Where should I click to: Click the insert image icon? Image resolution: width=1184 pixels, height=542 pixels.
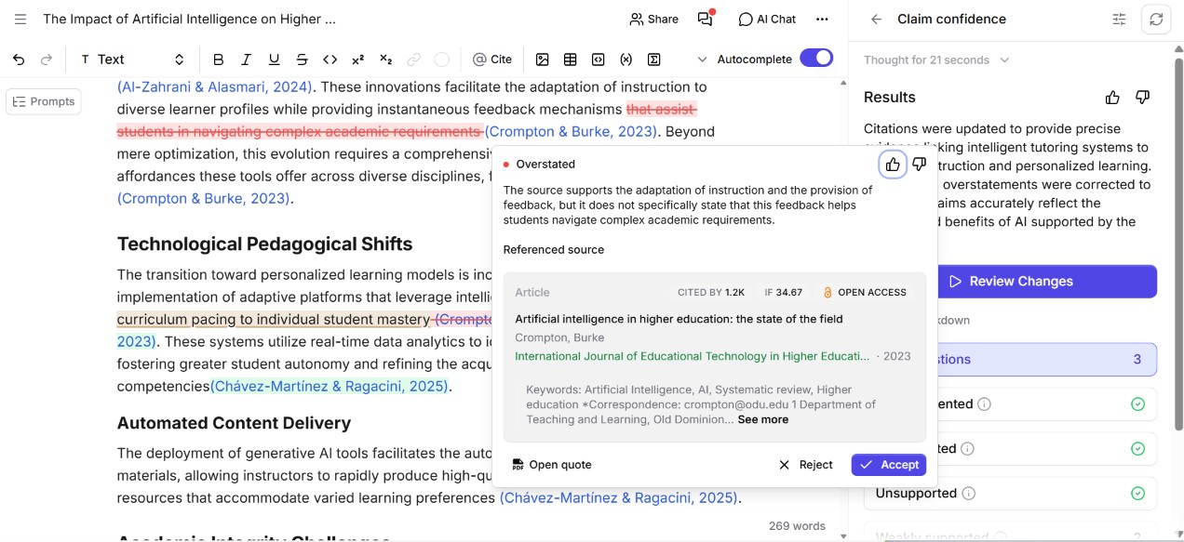(543, 59)
